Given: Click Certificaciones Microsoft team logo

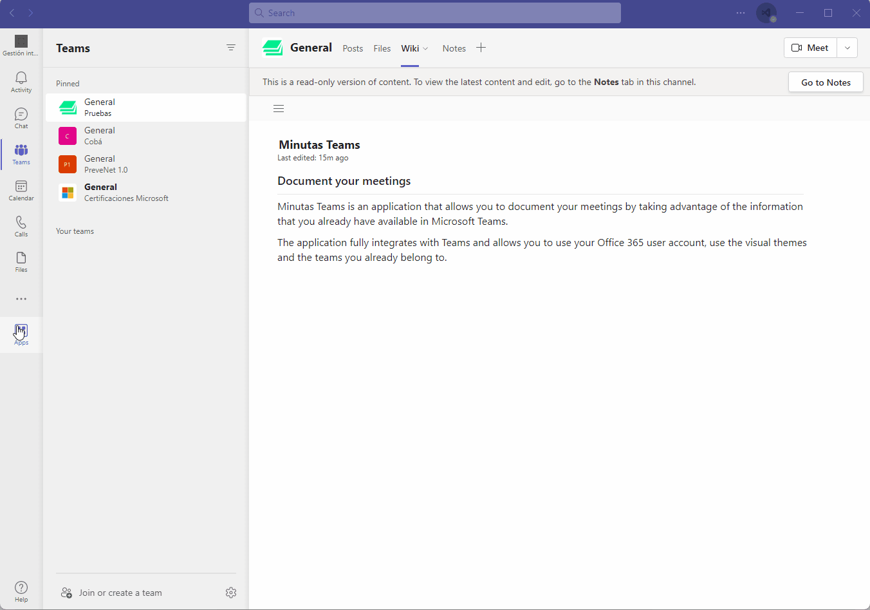Looking at the screenshot, I should tap(68, 193).
